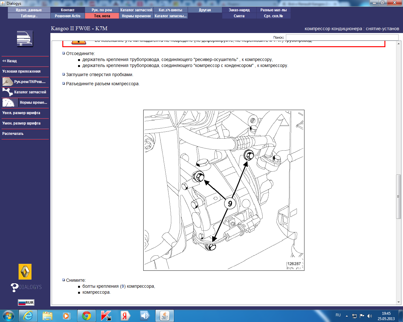The height and width of the screenshot is (322, 403).
Task: Click the Поиск search input field
Action: tap(342, 37)
